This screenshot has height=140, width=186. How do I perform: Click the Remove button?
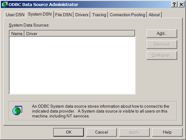(x=162, y=45)
